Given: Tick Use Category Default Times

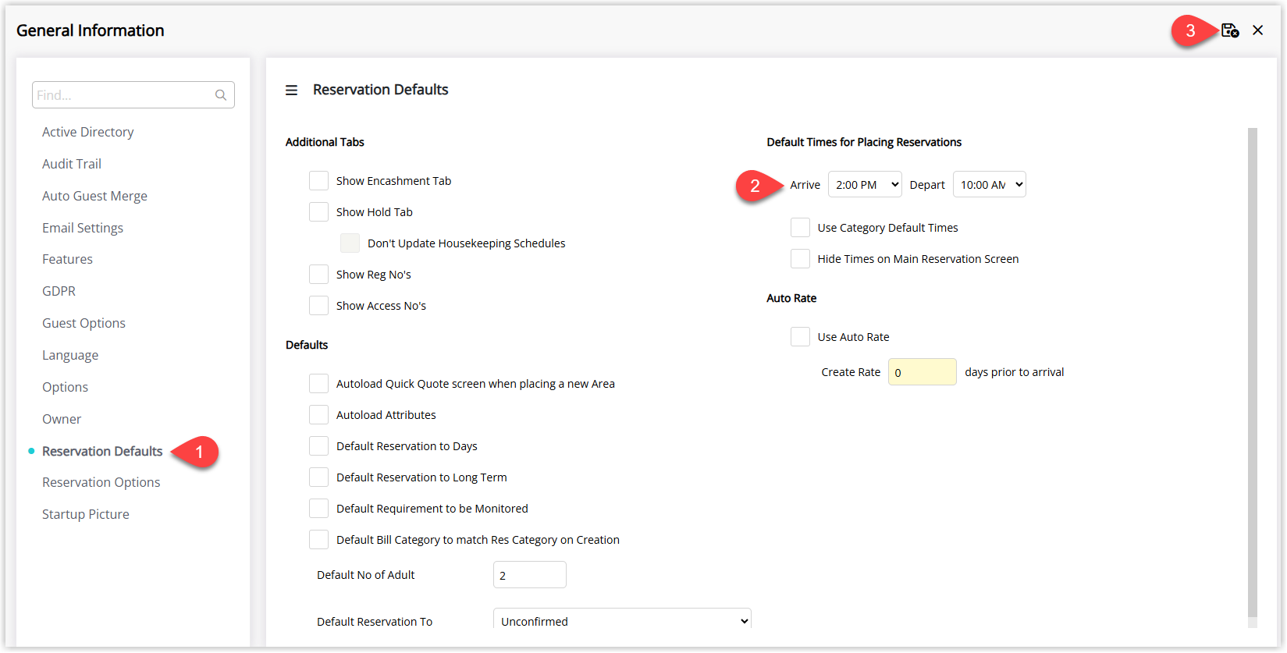Looking at the screenshot, I should pos(800,228).
